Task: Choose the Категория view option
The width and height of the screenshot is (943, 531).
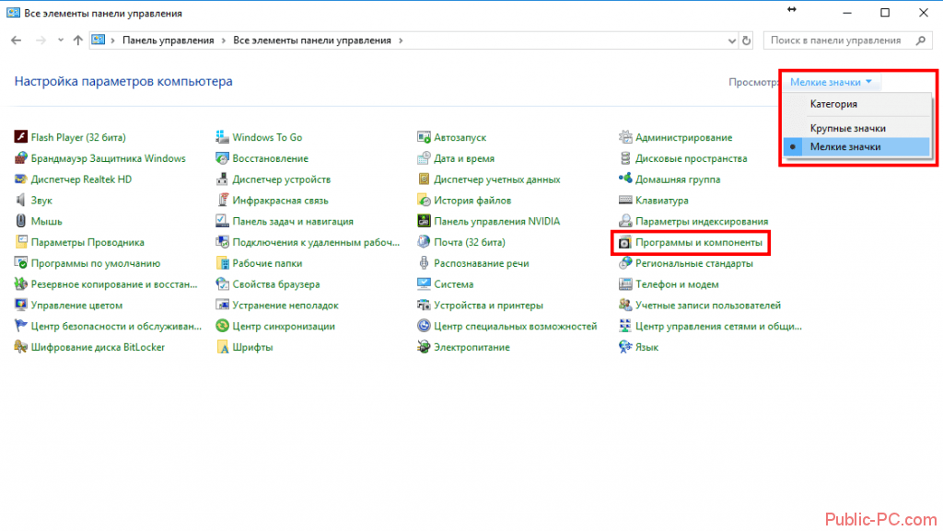Action: click(x=833, y=105)
